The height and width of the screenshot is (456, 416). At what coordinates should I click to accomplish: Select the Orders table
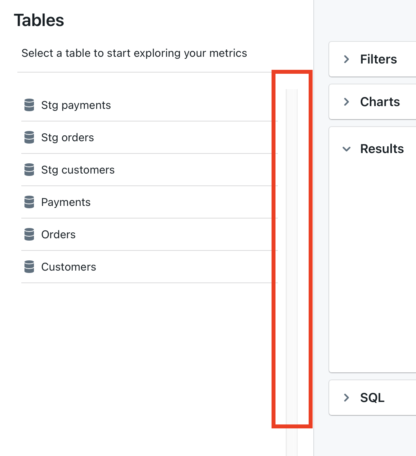58,234
